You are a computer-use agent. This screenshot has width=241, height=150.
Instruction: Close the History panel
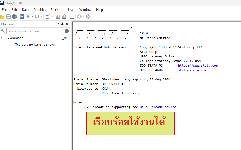pyautogui.click(x=67, y=24)
